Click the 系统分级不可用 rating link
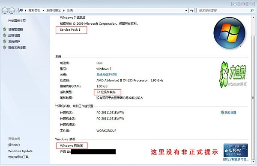257x166 pixels. 107,75
